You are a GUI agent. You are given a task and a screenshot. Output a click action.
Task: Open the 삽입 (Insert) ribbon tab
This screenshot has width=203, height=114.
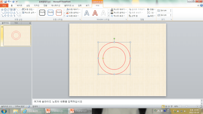pyautogui.click(x=28, y=5)
